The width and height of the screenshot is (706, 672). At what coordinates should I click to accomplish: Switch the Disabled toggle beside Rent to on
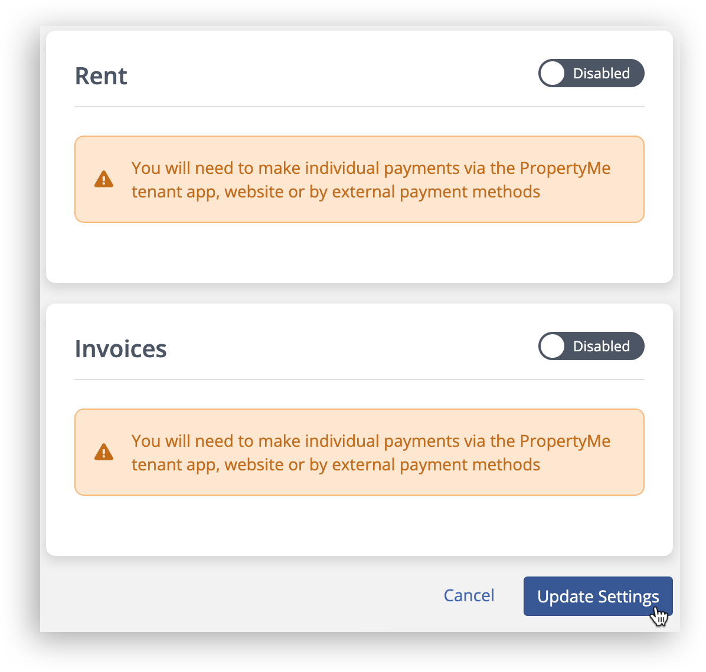(x=591, y=73)
